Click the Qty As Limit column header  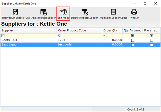[133, 31]
